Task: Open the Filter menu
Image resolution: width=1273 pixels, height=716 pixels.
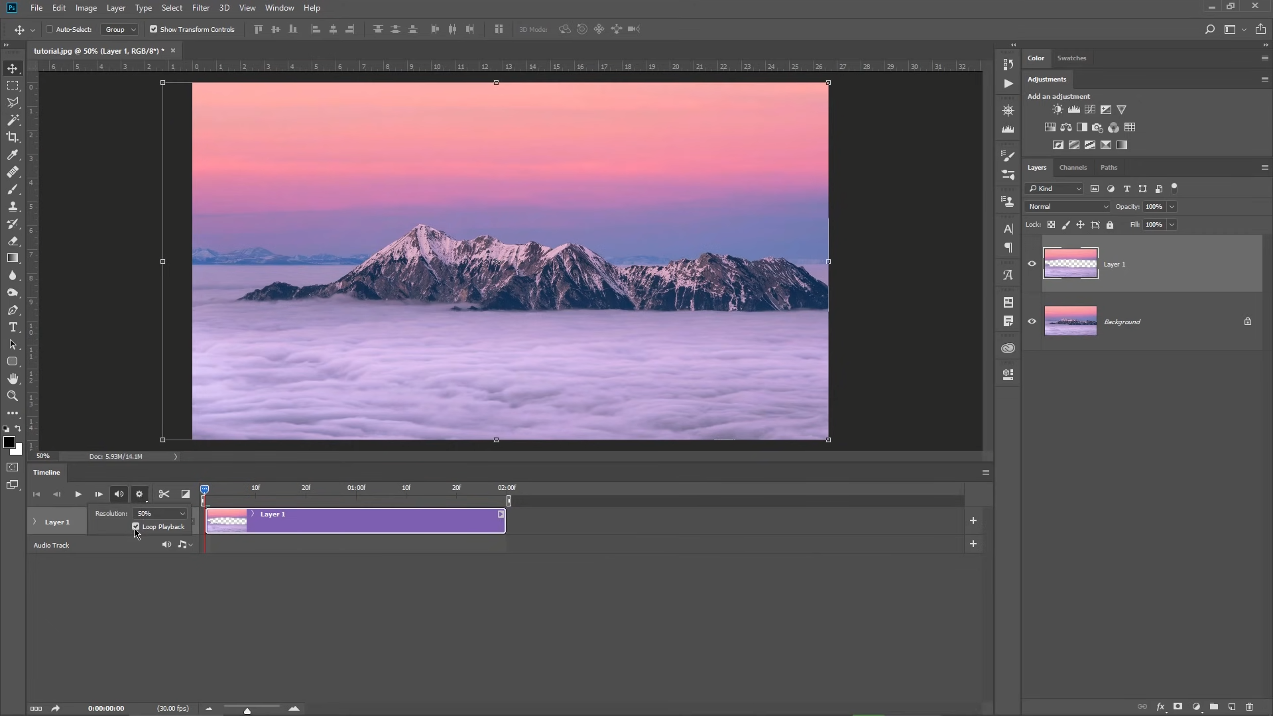Action: pyautogui.click(x=201, y=7)
